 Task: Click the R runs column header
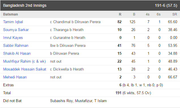(x=120, y=14)
